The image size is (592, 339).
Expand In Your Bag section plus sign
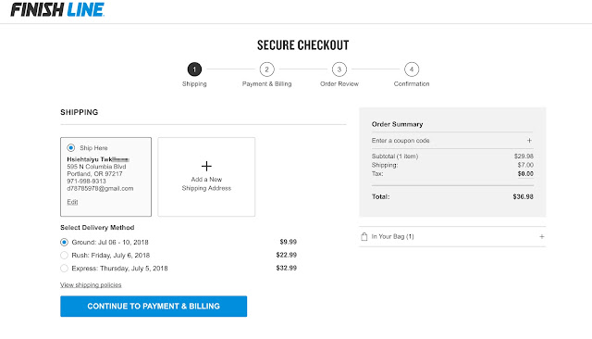click(x=542, y=236)
